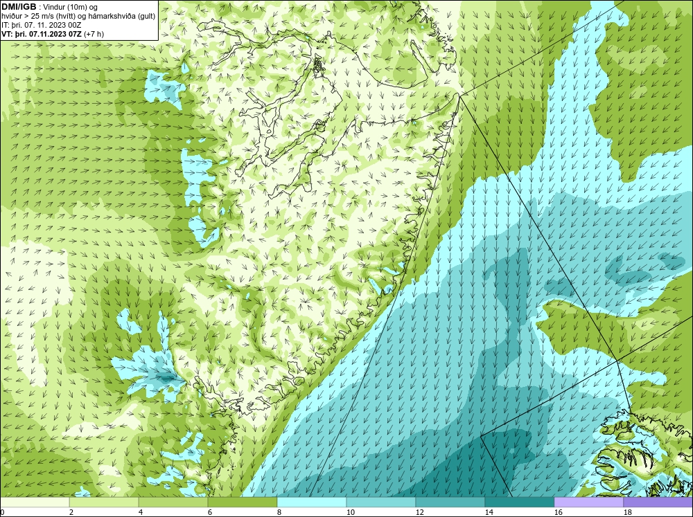Click the 16–18 m/s light purple legend swatch

[588, 502]
